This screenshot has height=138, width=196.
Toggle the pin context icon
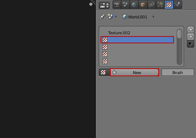(102, 17)
